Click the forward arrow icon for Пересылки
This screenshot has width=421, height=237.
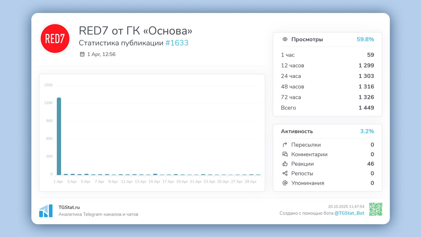tap(285, 145)
